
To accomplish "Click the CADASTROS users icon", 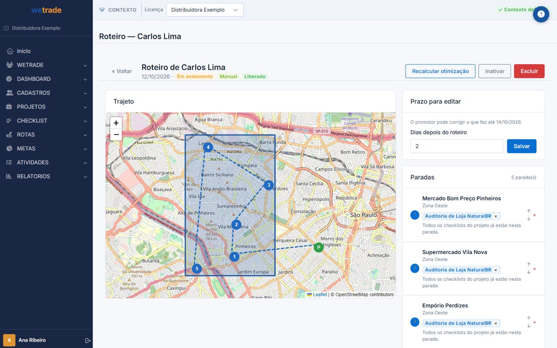I will coord(10,93).
